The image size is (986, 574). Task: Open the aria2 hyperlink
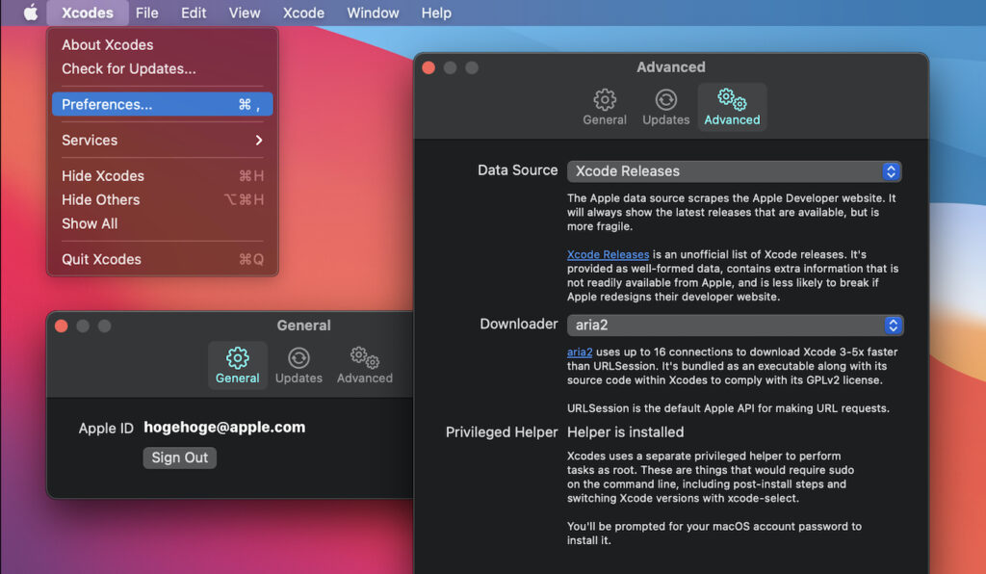580,352
